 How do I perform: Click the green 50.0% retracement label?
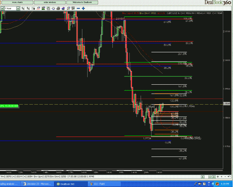(188, 78)
